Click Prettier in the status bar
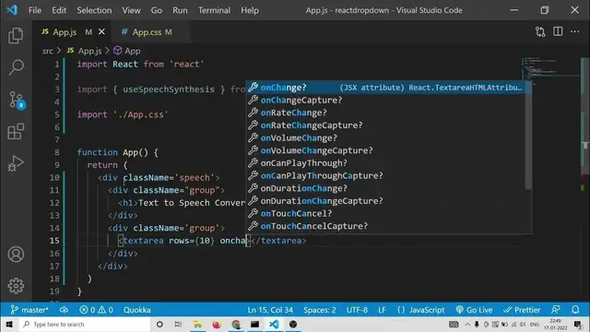Viewport: 590px width, 332px height. pos(522,310)
